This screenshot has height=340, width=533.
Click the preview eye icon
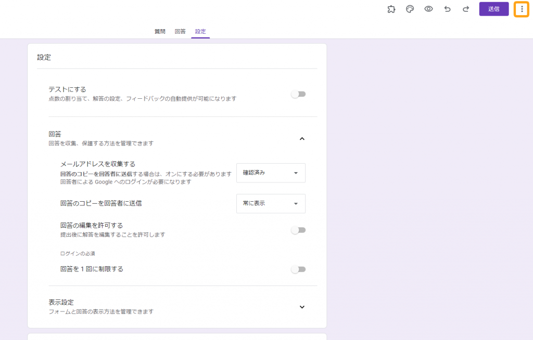coord(428,9)
